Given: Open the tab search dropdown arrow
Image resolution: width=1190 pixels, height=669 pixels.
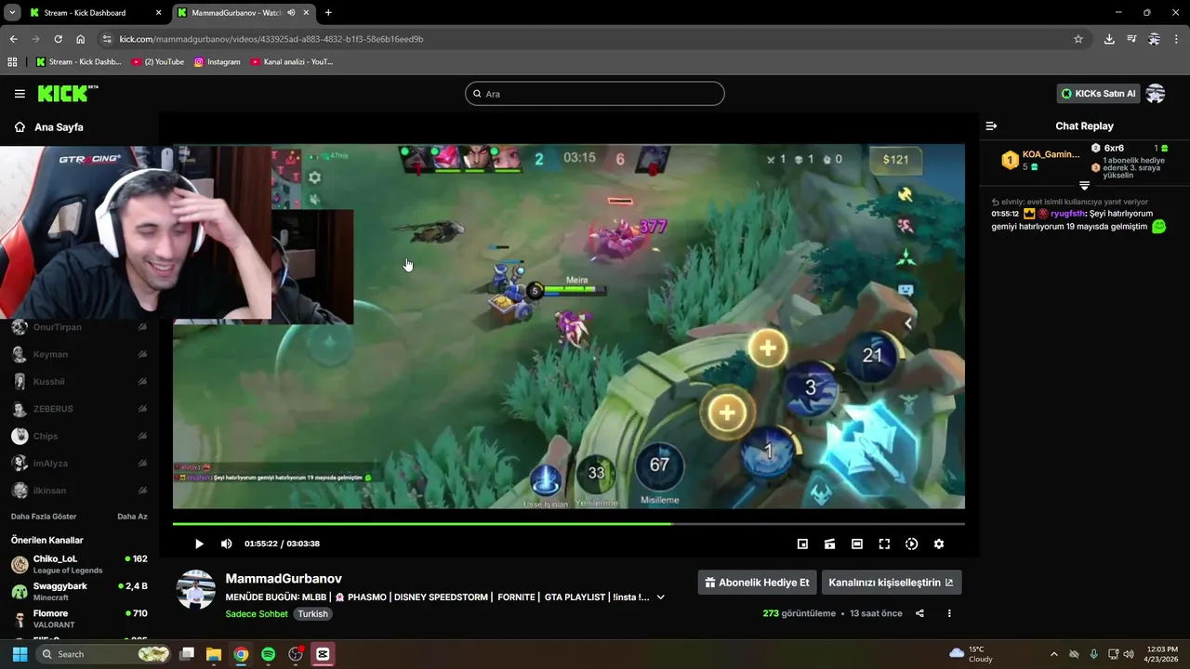Looking at the screenshot, I should (12, 13).
